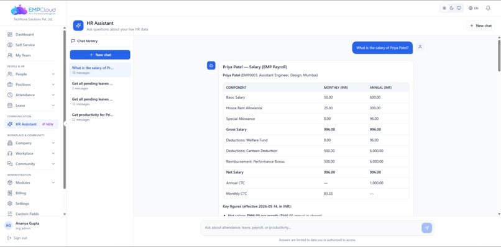Click the message input field

coord(311,228)
